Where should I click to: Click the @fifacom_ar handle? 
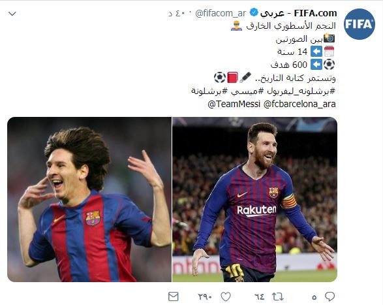click(x=221, y=14)
